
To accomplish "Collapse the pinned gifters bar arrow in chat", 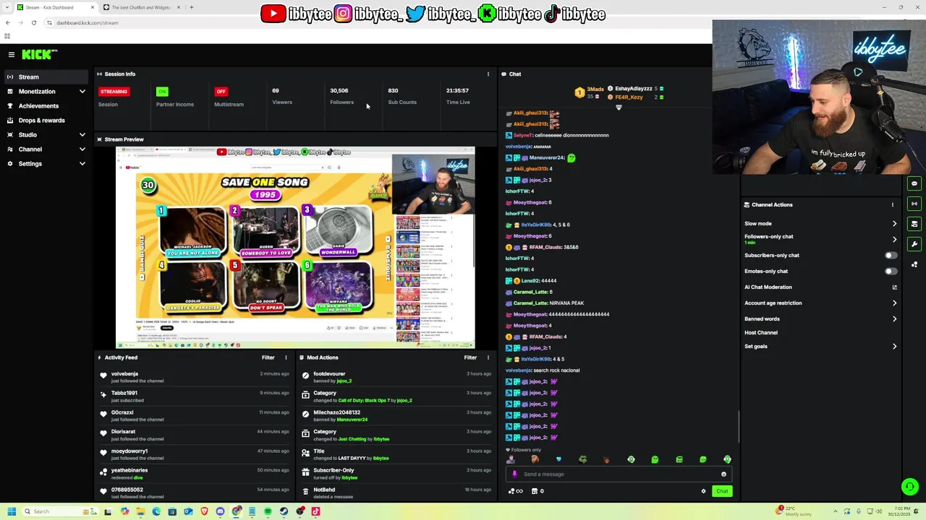I will click(619, 108).
